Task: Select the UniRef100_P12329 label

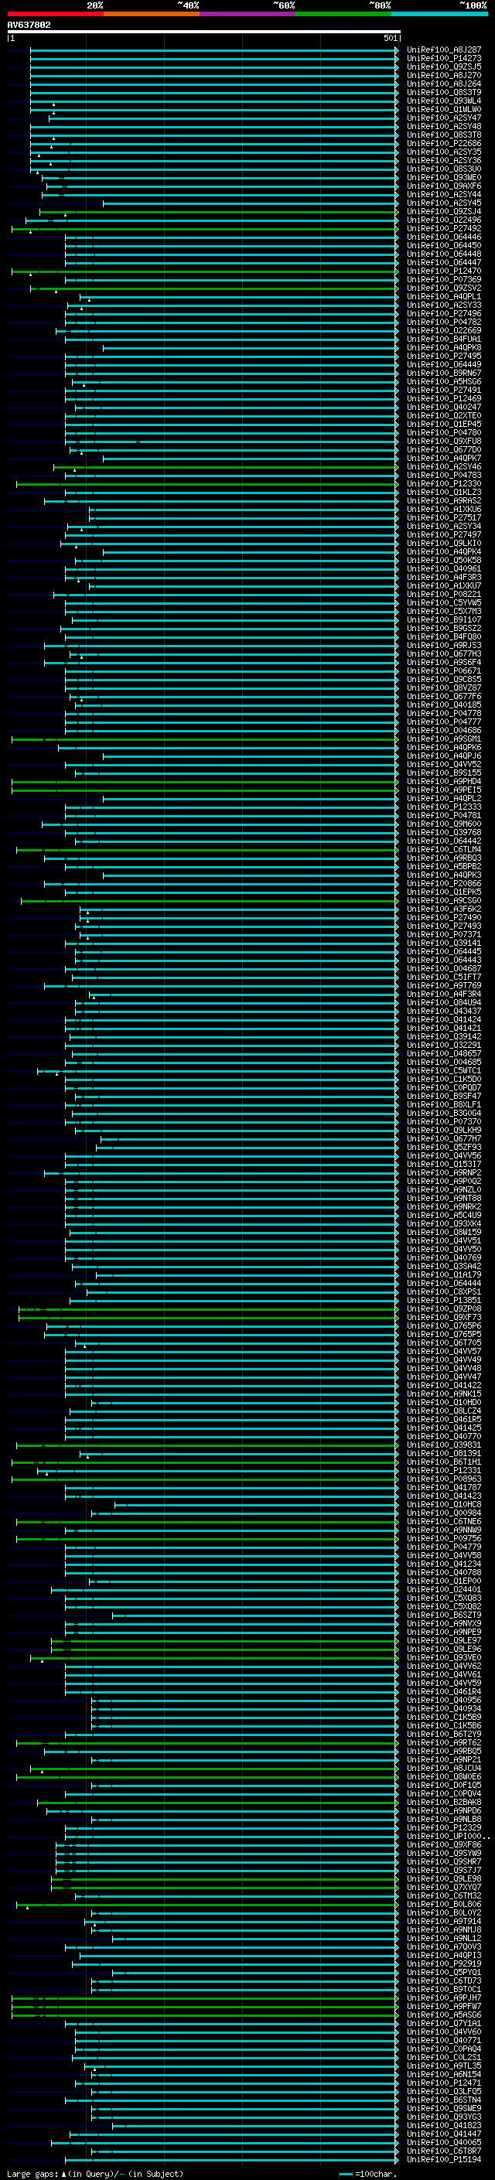Action: [444, 1828]
